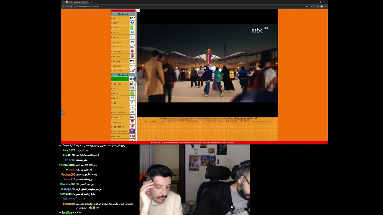Expand the side panel arrow on left edge
This screenshot has height=215, width=383.
[63, 113]
